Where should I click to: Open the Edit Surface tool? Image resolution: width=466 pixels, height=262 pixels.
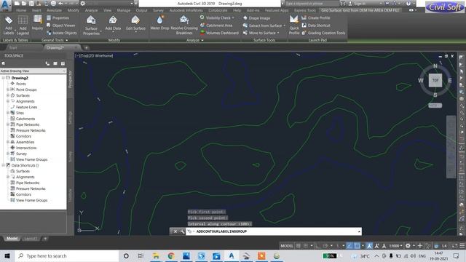[135, 24]
